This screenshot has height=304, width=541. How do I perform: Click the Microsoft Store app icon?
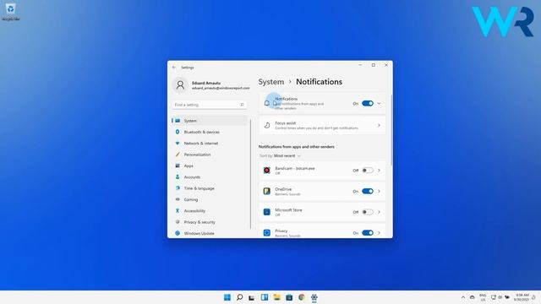[267, 212]
